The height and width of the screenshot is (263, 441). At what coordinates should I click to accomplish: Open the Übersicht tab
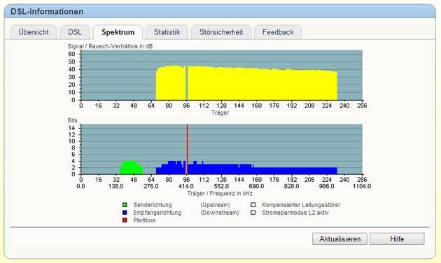[x=34, y=32]
